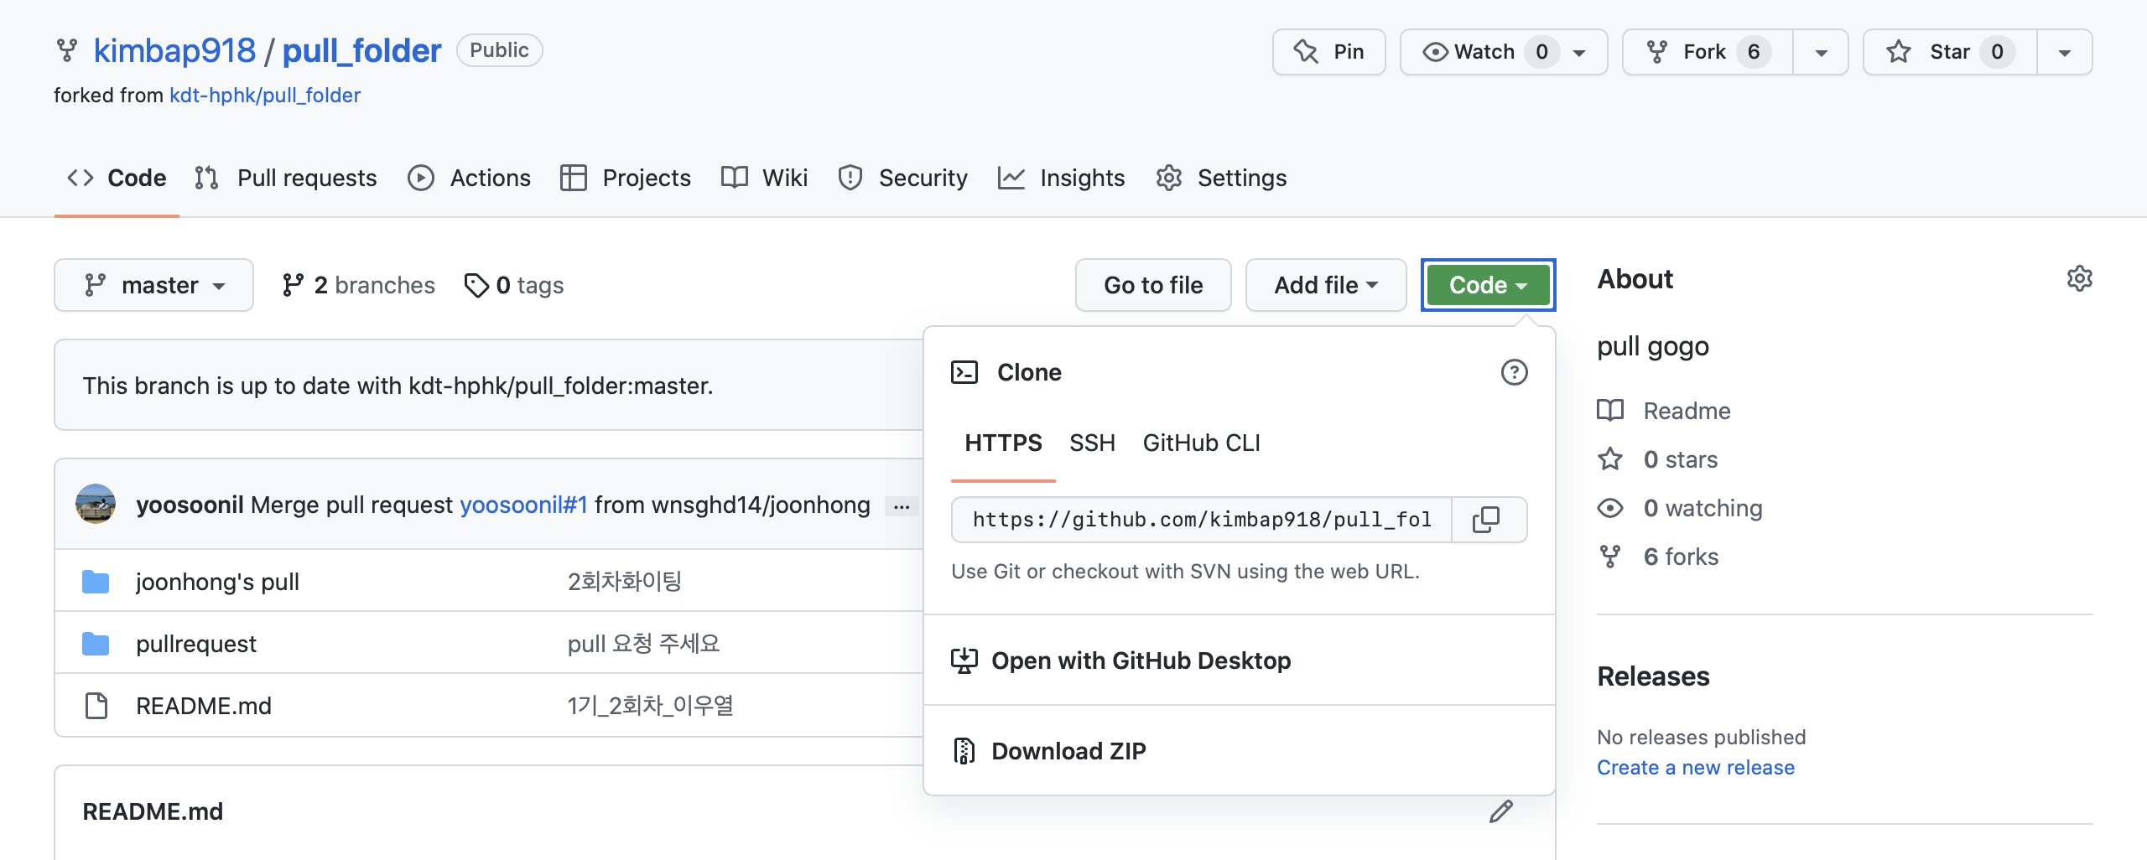The image size is (2147, 860).
Task: Click the About settings gear icon
Action: click(x=2080, y=278)
